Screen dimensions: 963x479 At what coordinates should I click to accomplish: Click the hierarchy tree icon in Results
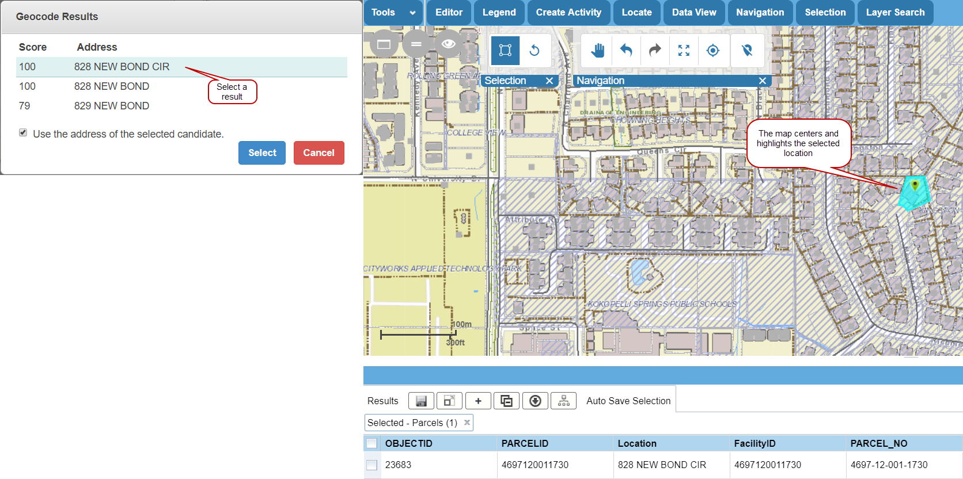click(564, 401)
